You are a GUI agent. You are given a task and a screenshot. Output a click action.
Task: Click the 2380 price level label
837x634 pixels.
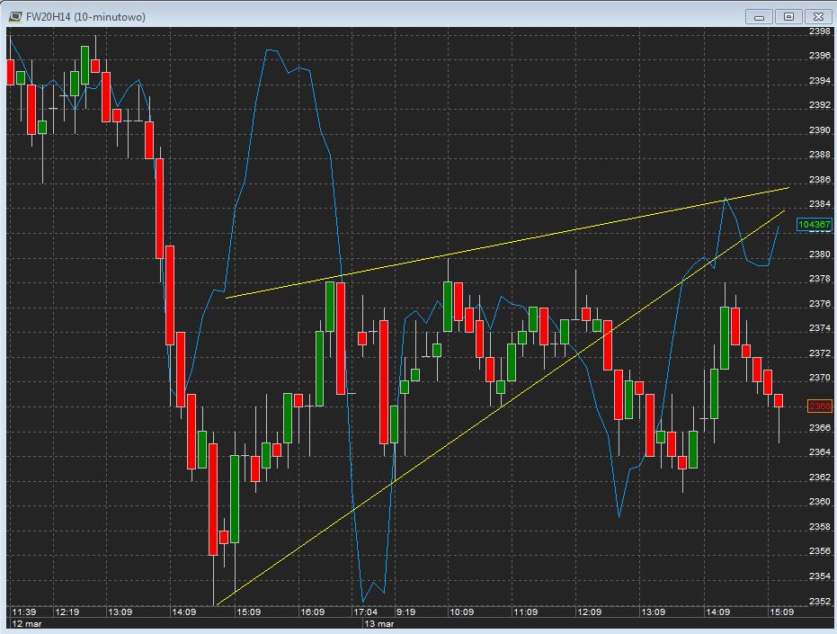point(819,254)
